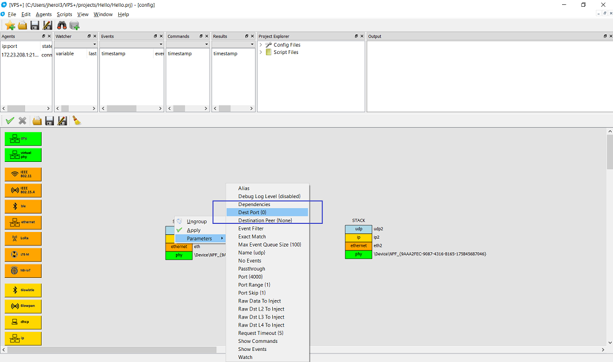Click the udp2 layer in the right stack
Viewport: 613px width, 362px height.
[359, 229]
